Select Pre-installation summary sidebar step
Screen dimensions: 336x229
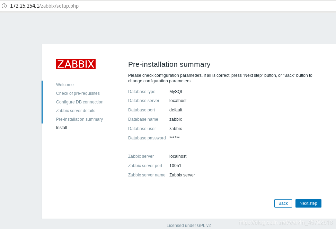[x=80, y=119]
